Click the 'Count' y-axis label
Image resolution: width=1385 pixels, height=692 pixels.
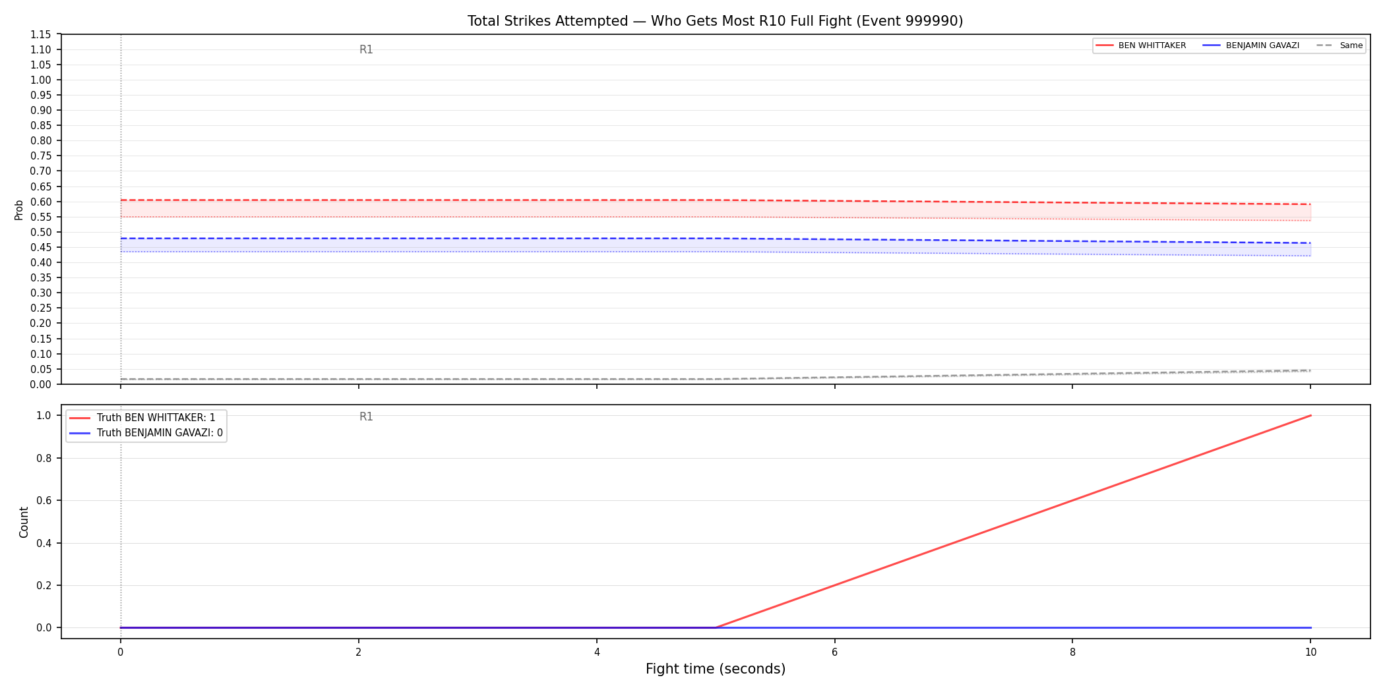(x=24, y=522)
